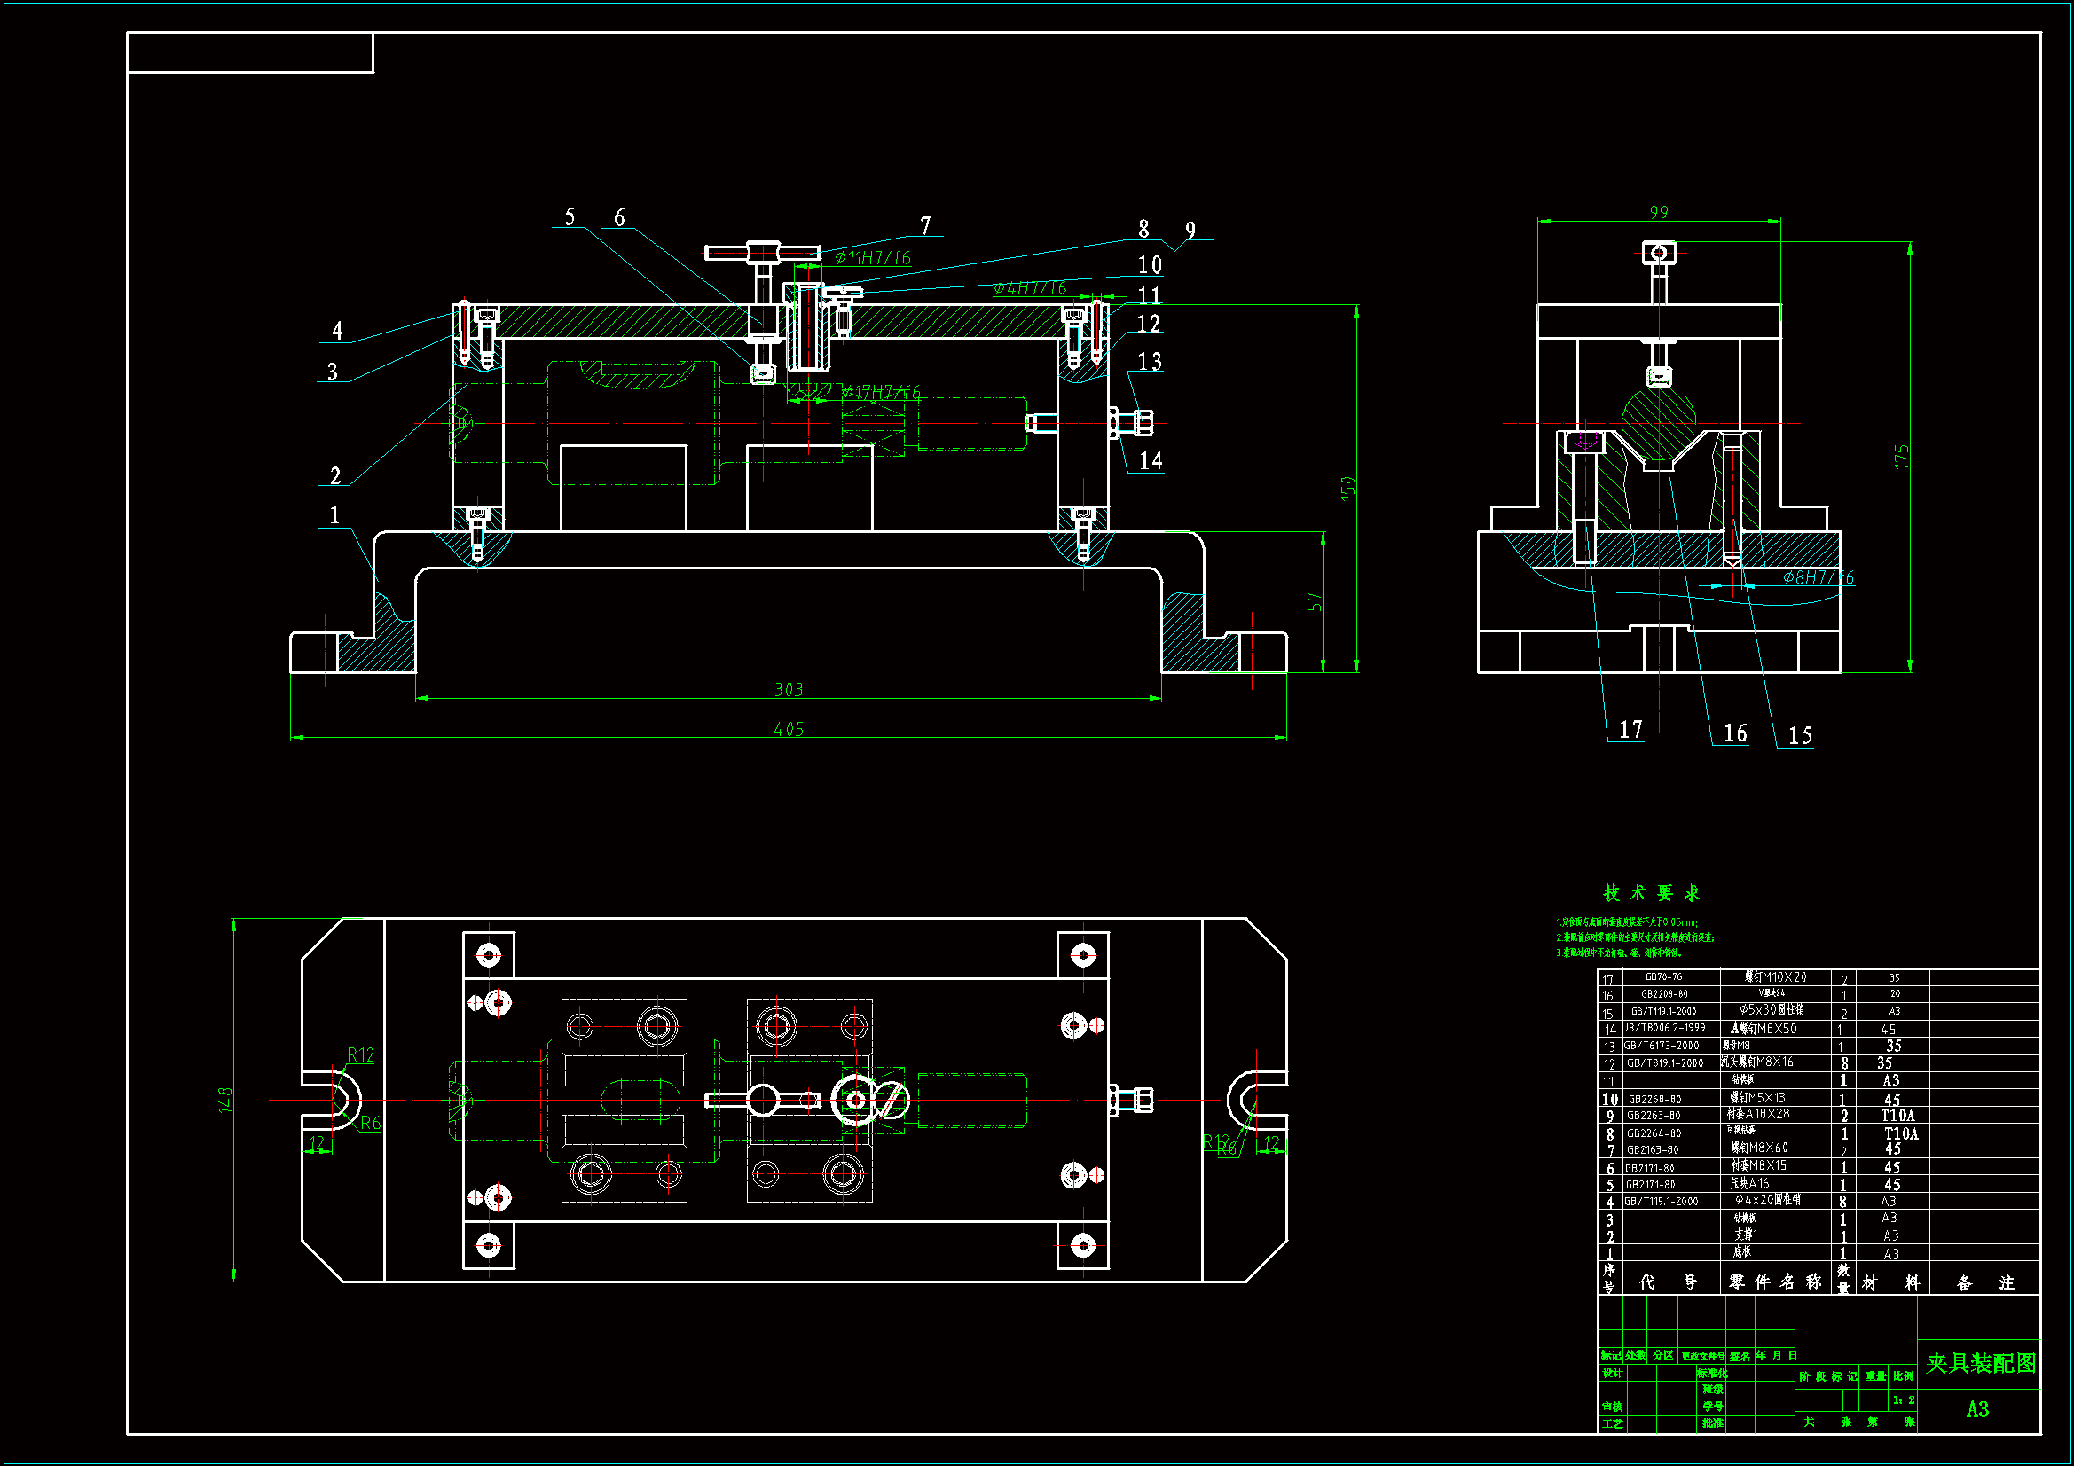Select the Φ17H7/f6 fit annotation
This screenshot has height=1466, width=2074.
click(881, 392)
